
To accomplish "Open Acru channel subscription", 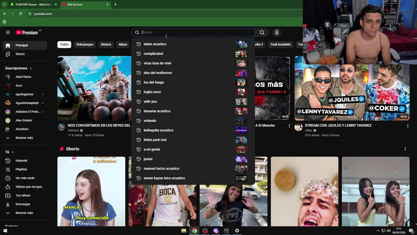I will click(x=25, y=86).
